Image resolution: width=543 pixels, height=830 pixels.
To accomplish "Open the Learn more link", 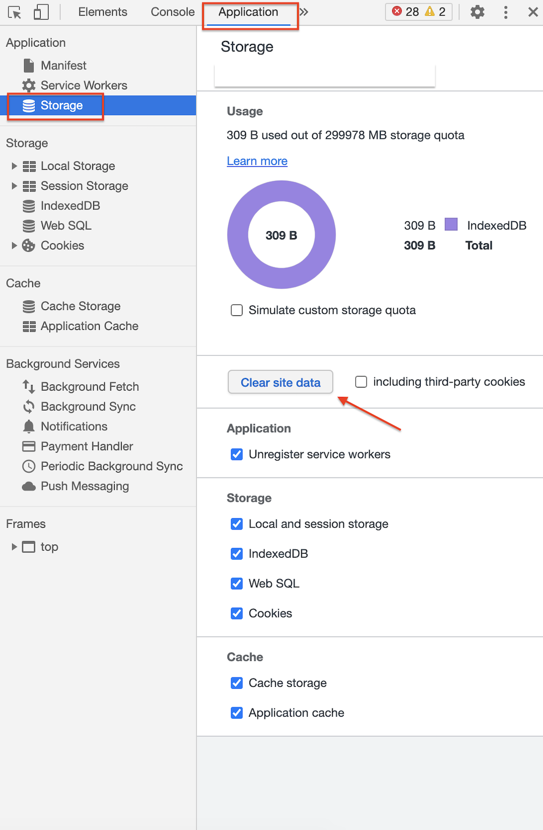I will 257,161.
